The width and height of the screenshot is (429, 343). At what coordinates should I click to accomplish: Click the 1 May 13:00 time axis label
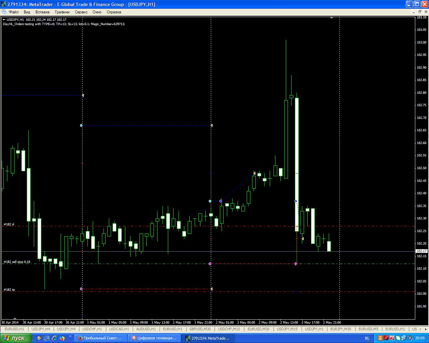[x=160, y=323]
